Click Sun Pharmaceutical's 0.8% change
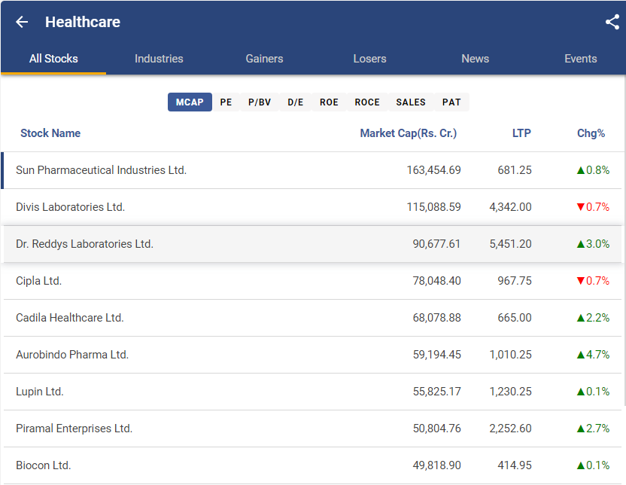This screenshot has width=626, height=485. (593, 170)
